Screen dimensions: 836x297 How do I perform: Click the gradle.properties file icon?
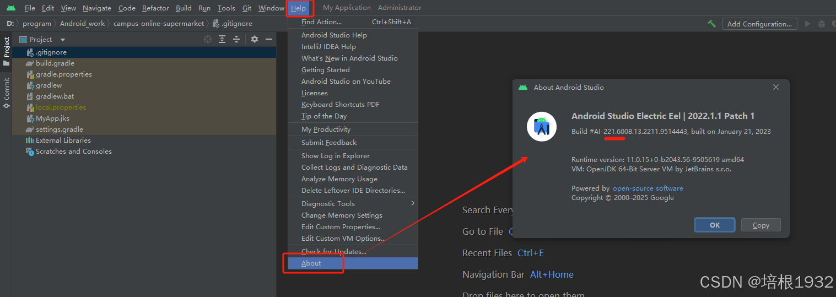(x=30, y=74)
